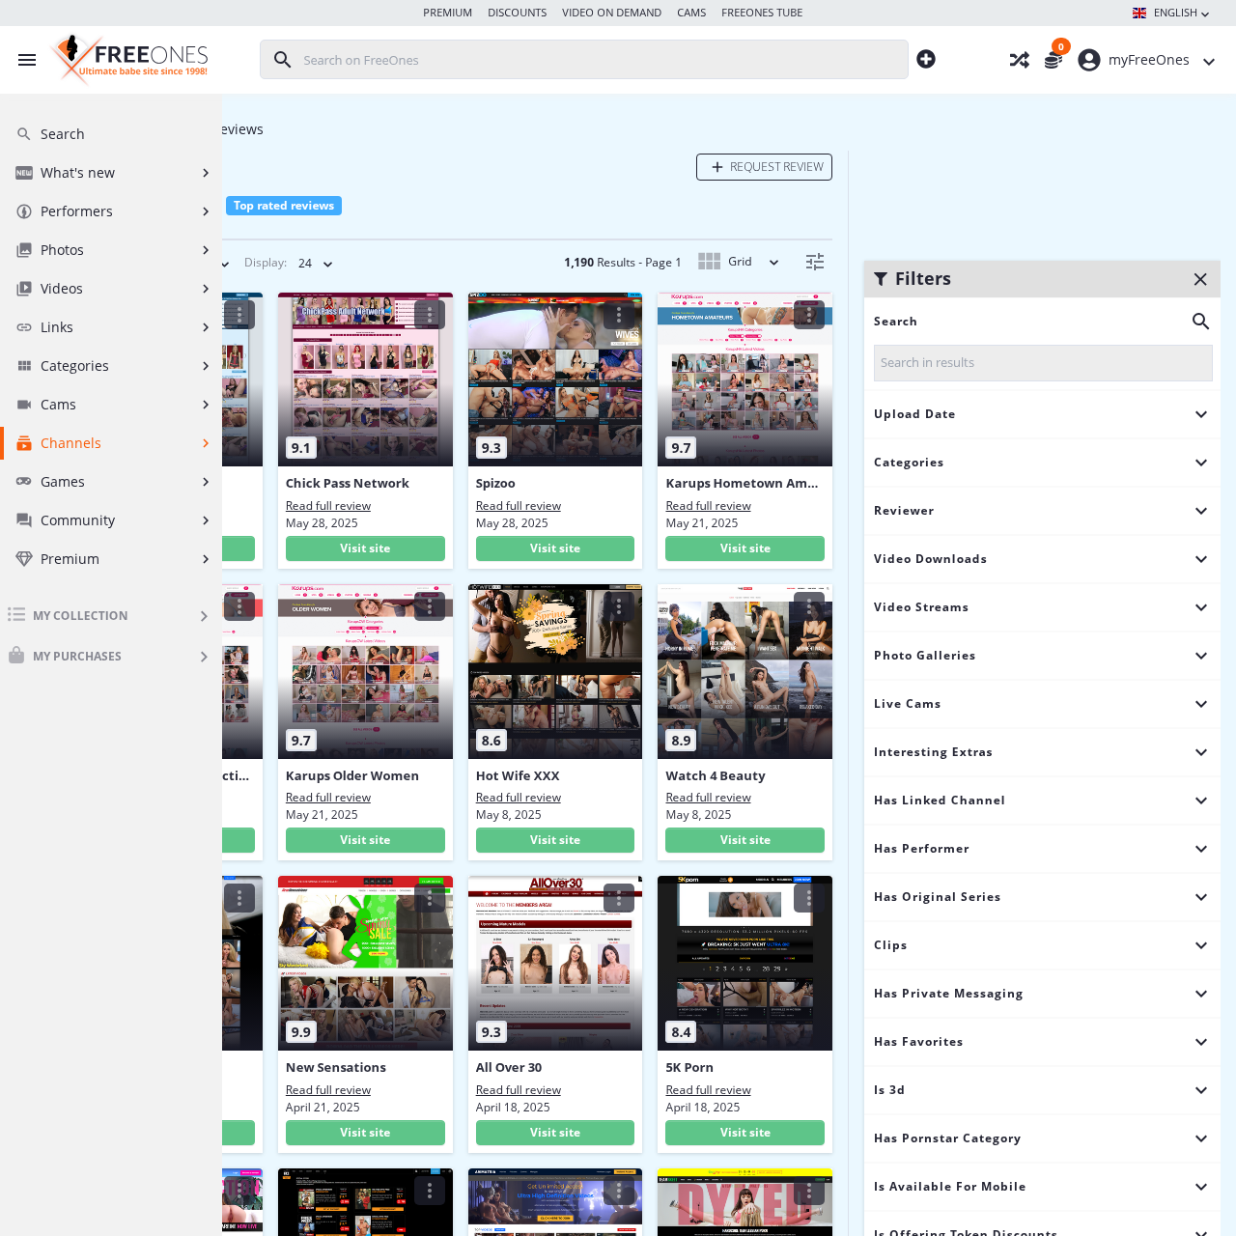The height and width of the screenshot is (1236, 1236).
Task: Open Video On Demand top menu item
Action: coord(611,13)
